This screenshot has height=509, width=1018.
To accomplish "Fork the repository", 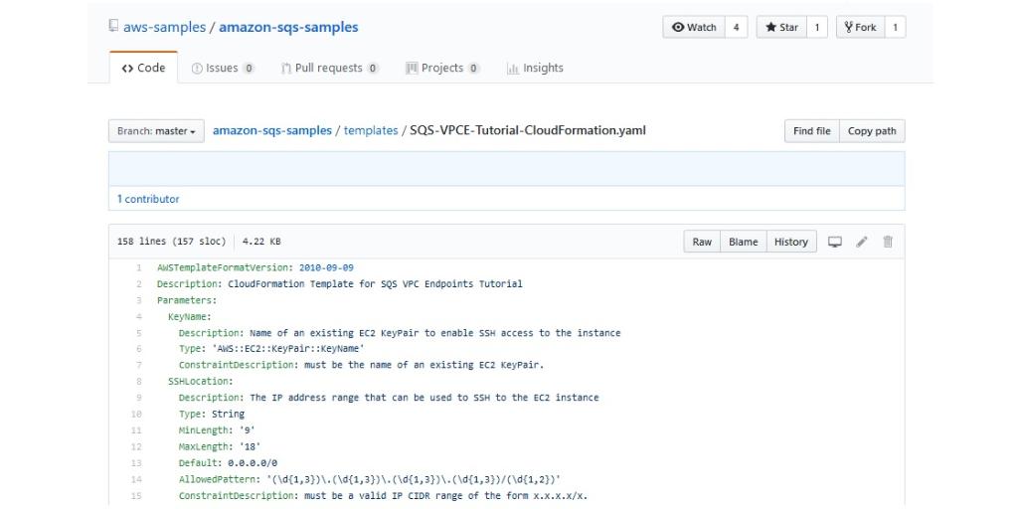I will tap(860, 27).
